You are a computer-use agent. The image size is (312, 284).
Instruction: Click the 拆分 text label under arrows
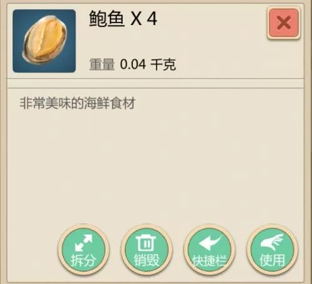(84, 260)
